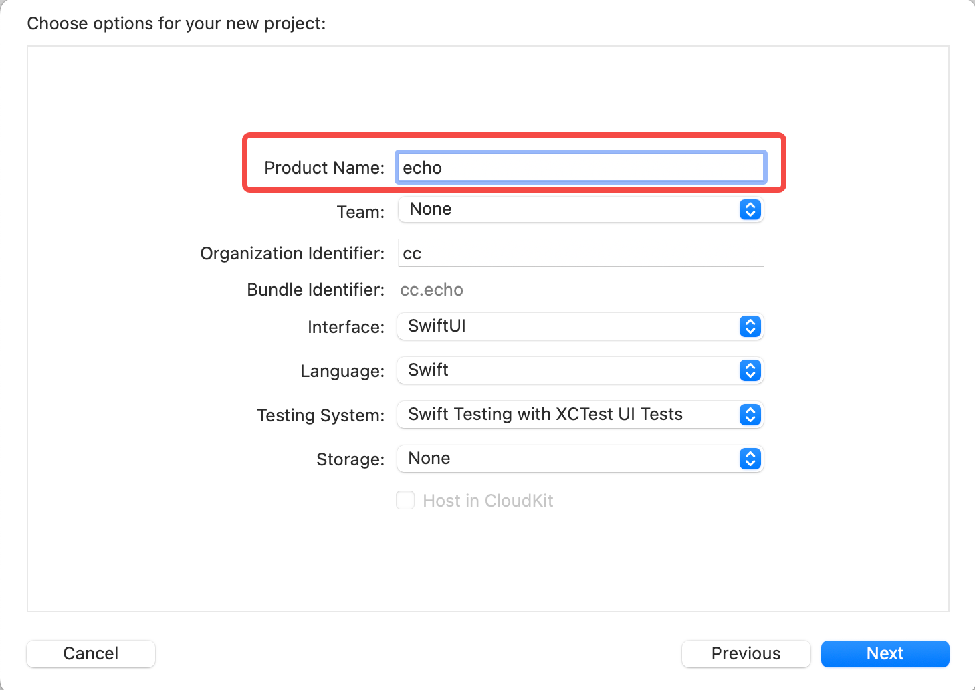Click the Storage popup's chevron icon
The height and width of the screenshot is (690, 975).
pos(749,459)
